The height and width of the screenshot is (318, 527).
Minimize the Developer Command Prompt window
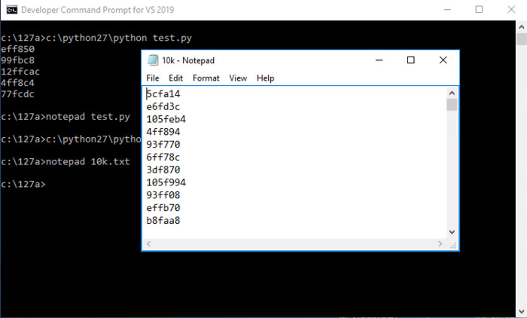(x=443, y=10)
